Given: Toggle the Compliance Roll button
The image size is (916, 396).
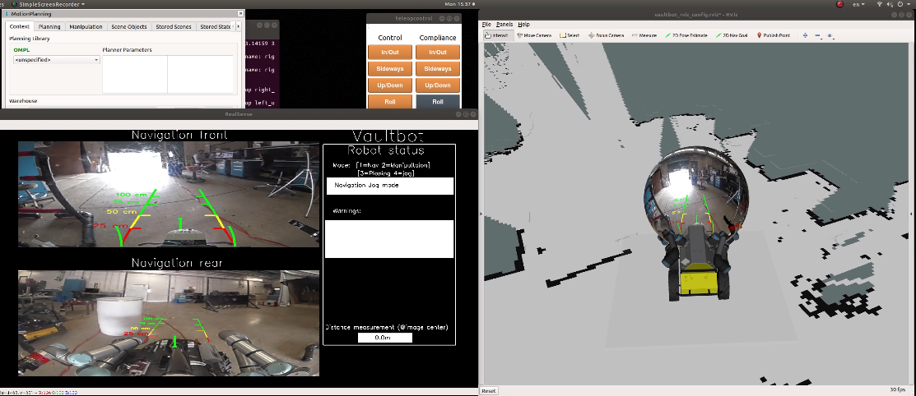Looking at the screenshot, I should (x=438, y=102).
